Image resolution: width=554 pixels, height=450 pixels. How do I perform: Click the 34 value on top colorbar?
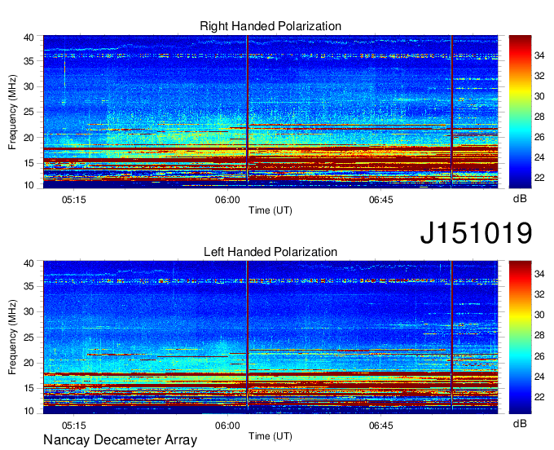(539, 55)
